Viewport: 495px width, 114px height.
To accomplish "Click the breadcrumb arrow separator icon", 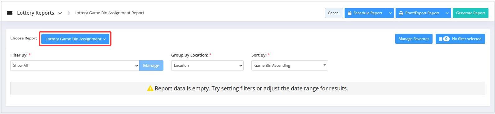I will [69, 13].
